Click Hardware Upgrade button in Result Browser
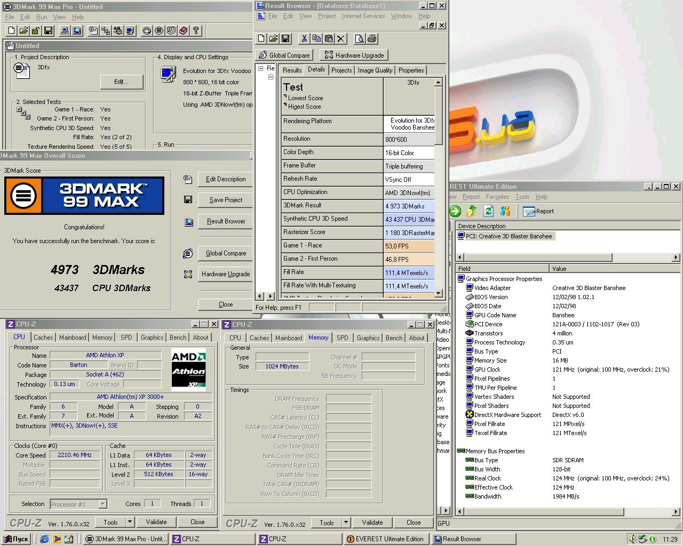 [354, 55]
